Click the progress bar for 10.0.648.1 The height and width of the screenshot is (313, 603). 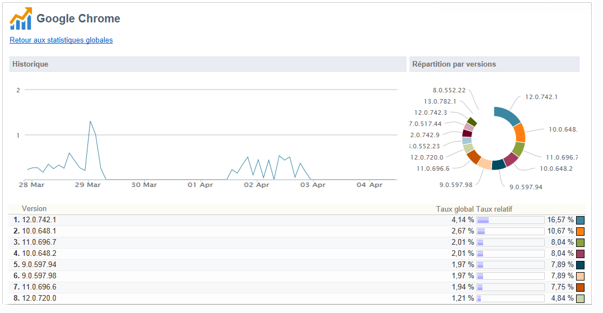click(x=511, y=231)
